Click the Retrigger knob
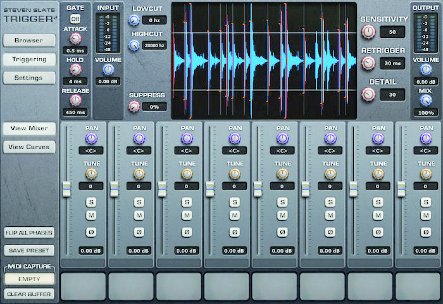Image resolution: width=443 pixels, height=304 pixels. click(x=368, y=63)
